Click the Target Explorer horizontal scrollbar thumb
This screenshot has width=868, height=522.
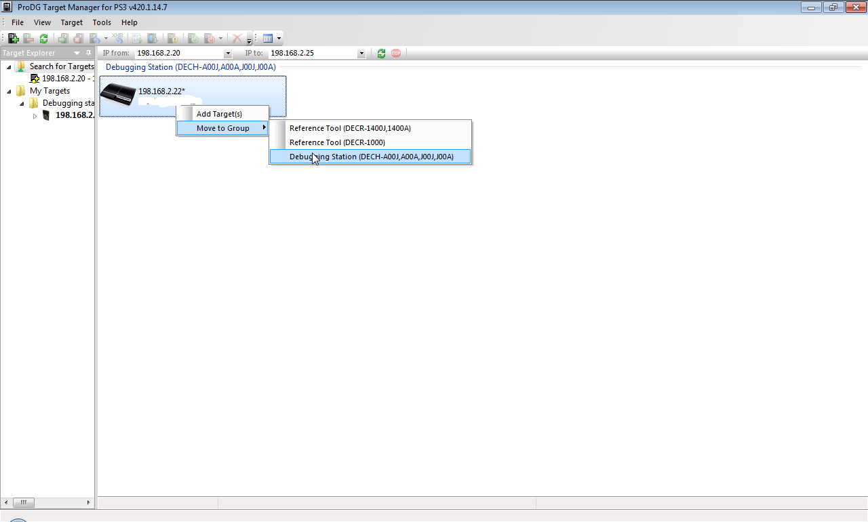[x=23, y=502]
